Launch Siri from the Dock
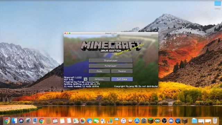Viewport: 222px width, 125px height. 21,121
